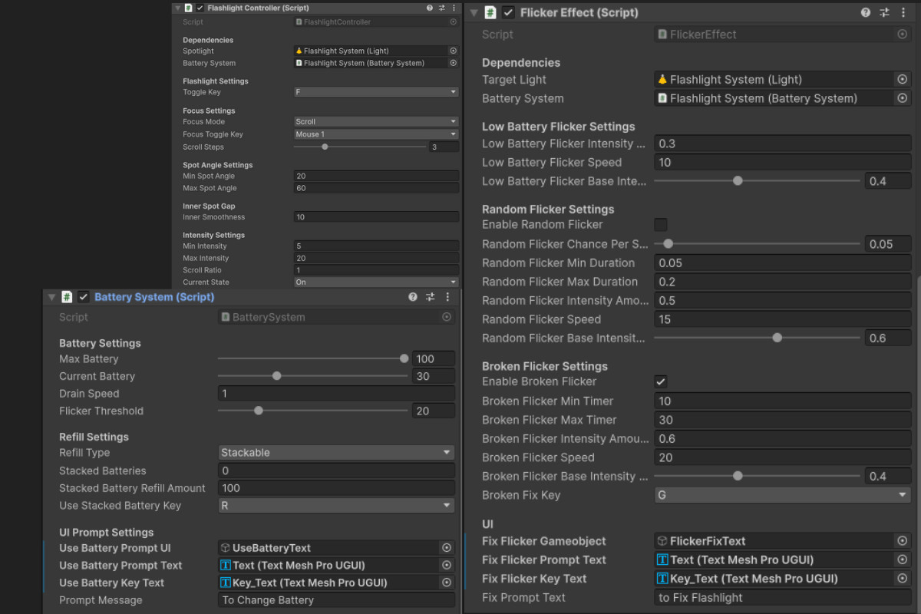Click the Scroll Steps slider
The width and height of the screenshot is (921, 614).
coord(360,147)
